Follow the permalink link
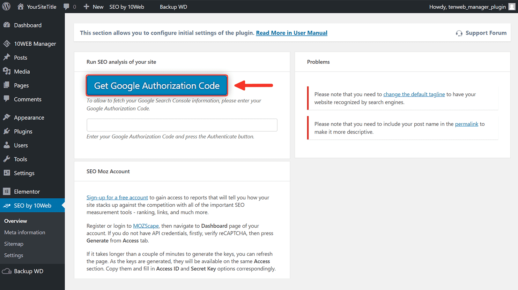 (x=467, y=124)
